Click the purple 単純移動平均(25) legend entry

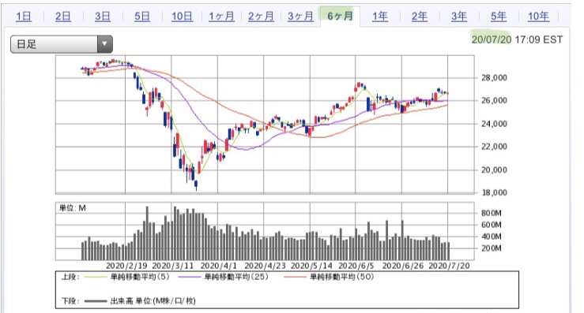[223, 277]
